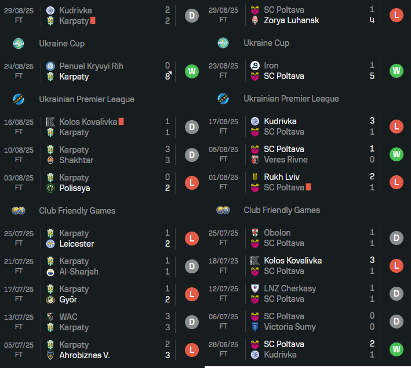Click the Leicester club crest
This screenshot has width=411, height=368.
[50, 244]
